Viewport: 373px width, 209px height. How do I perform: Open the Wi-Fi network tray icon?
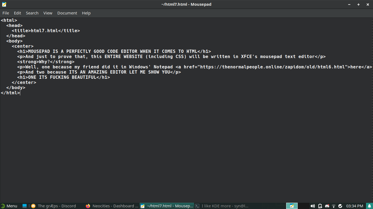click(x=333, y=206)
